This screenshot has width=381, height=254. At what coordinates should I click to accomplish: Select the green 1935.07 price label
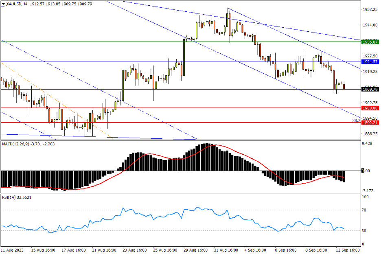[370, 42]
